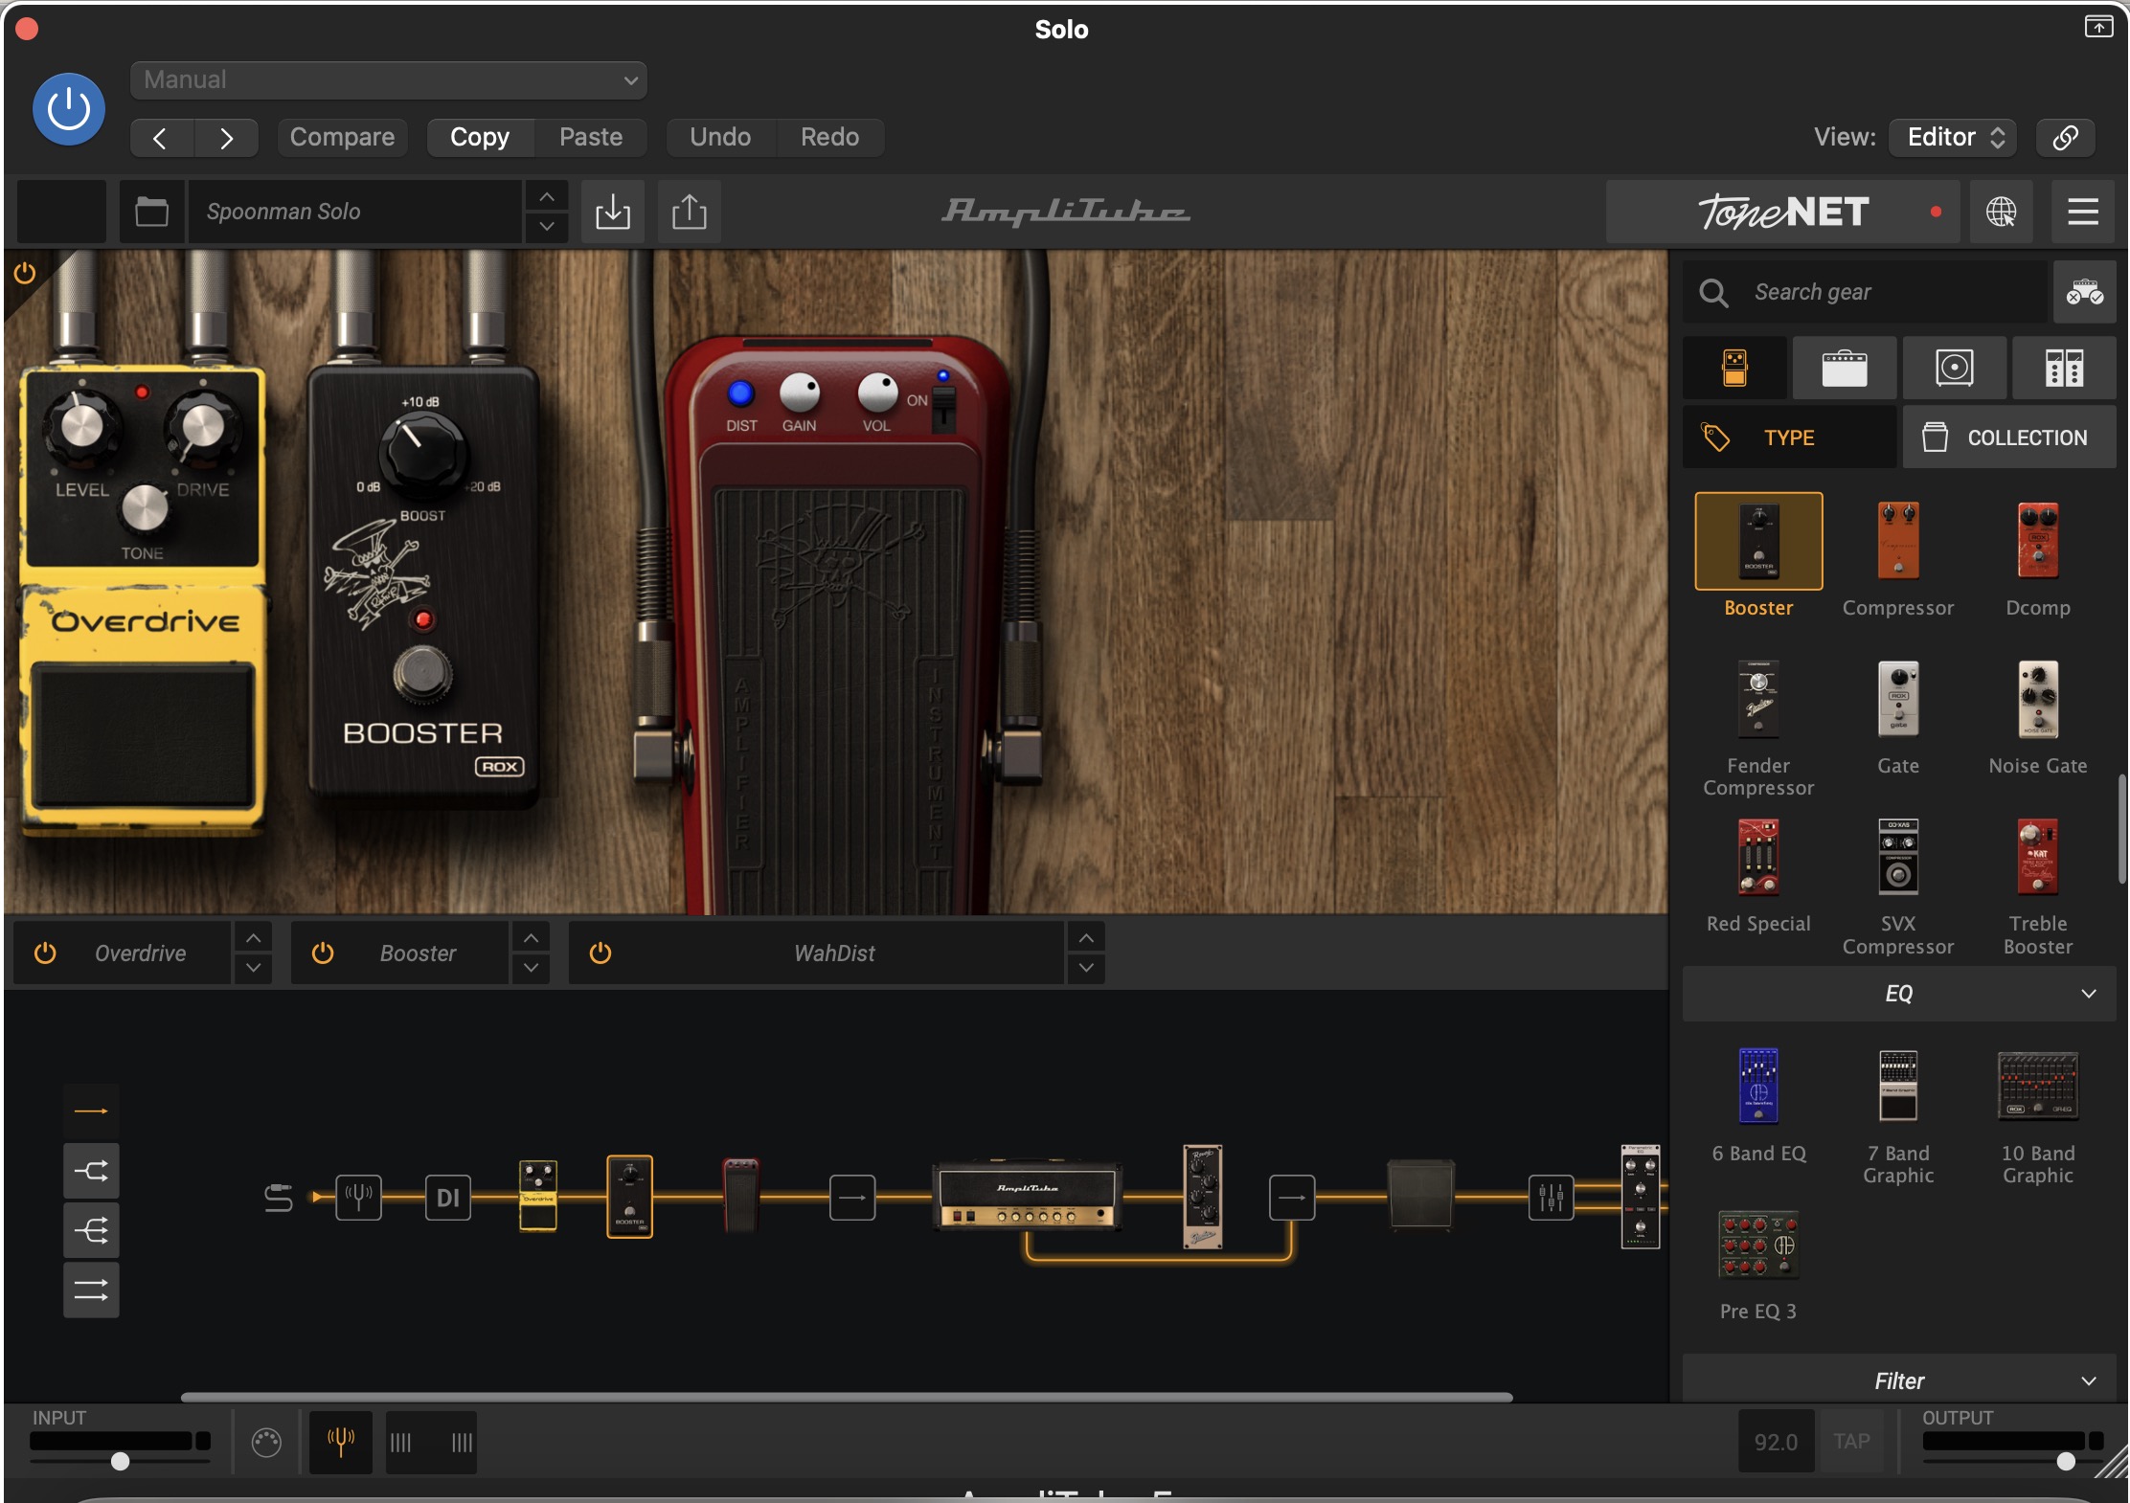The height and width of the screenshot is (1503, 2130).
Task: Click the Paste button
Action: pos(591,137)
